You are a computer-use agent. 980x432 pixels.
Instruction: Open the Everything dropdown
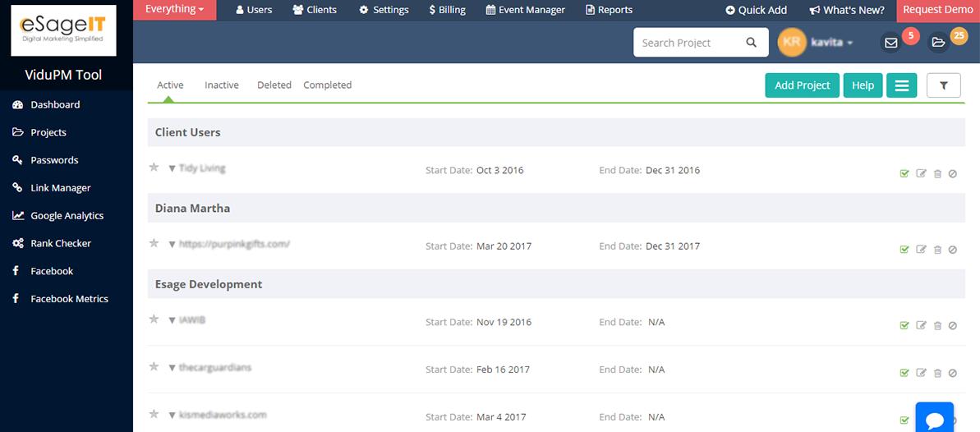(x=174, y=9)
